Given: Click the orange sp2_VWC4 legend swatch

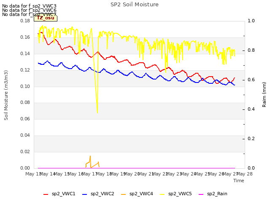Looking at the screenshot, I should pos(124,194).
